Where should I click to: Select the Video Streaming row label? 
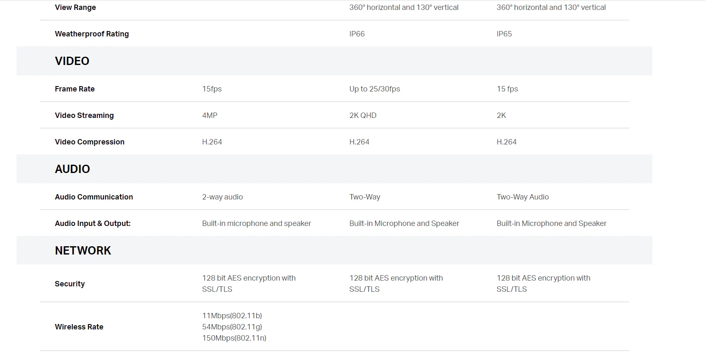84,115
